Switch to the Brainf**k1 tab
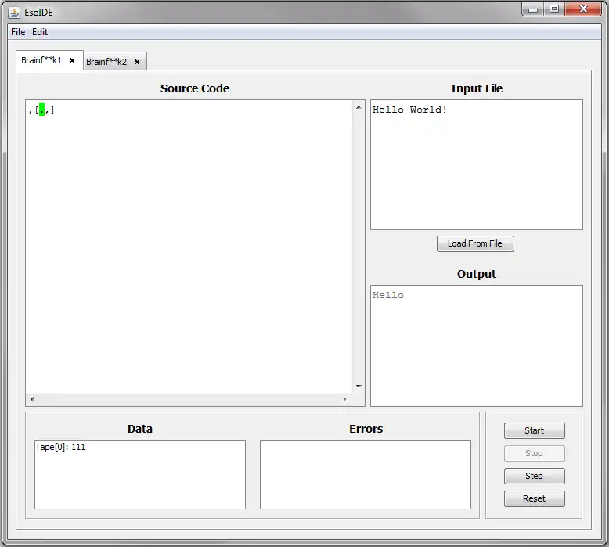This screenshot has width=609, height=547. tap(41, 60)
